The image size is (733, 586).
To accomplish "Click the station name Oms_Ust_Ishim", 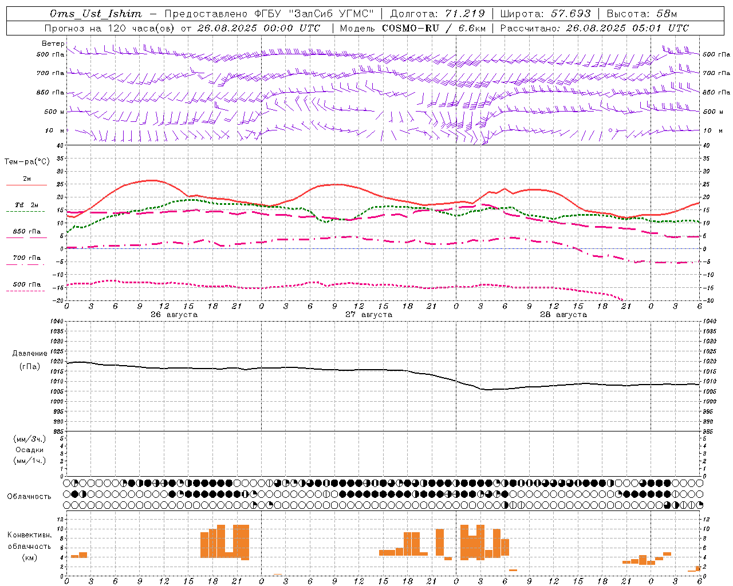I will 96,14.
